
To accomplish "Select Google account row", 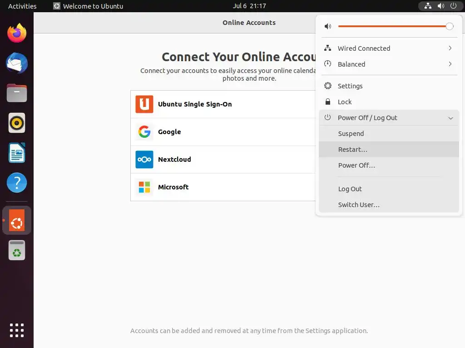I will click(x=223, y=132).
